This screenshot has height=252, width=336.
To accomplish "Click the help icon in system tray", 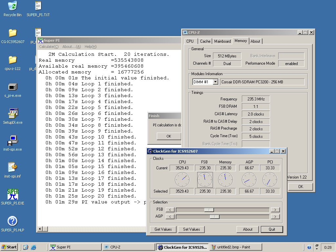I will click(309, 247).
